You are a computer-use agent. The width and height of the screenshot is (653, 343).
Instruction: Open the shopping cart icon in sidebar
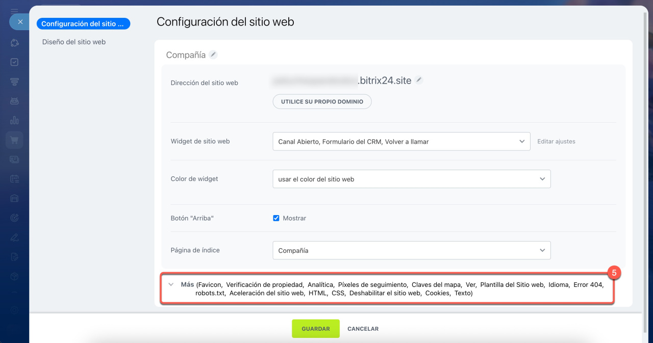coord(14,140)
